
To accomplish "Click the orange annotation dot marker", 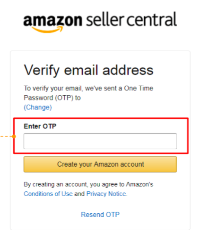I will coord(14,136).
